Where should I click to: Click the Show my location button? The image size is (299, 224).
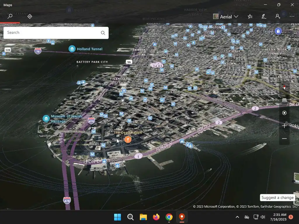pos(284,113)
